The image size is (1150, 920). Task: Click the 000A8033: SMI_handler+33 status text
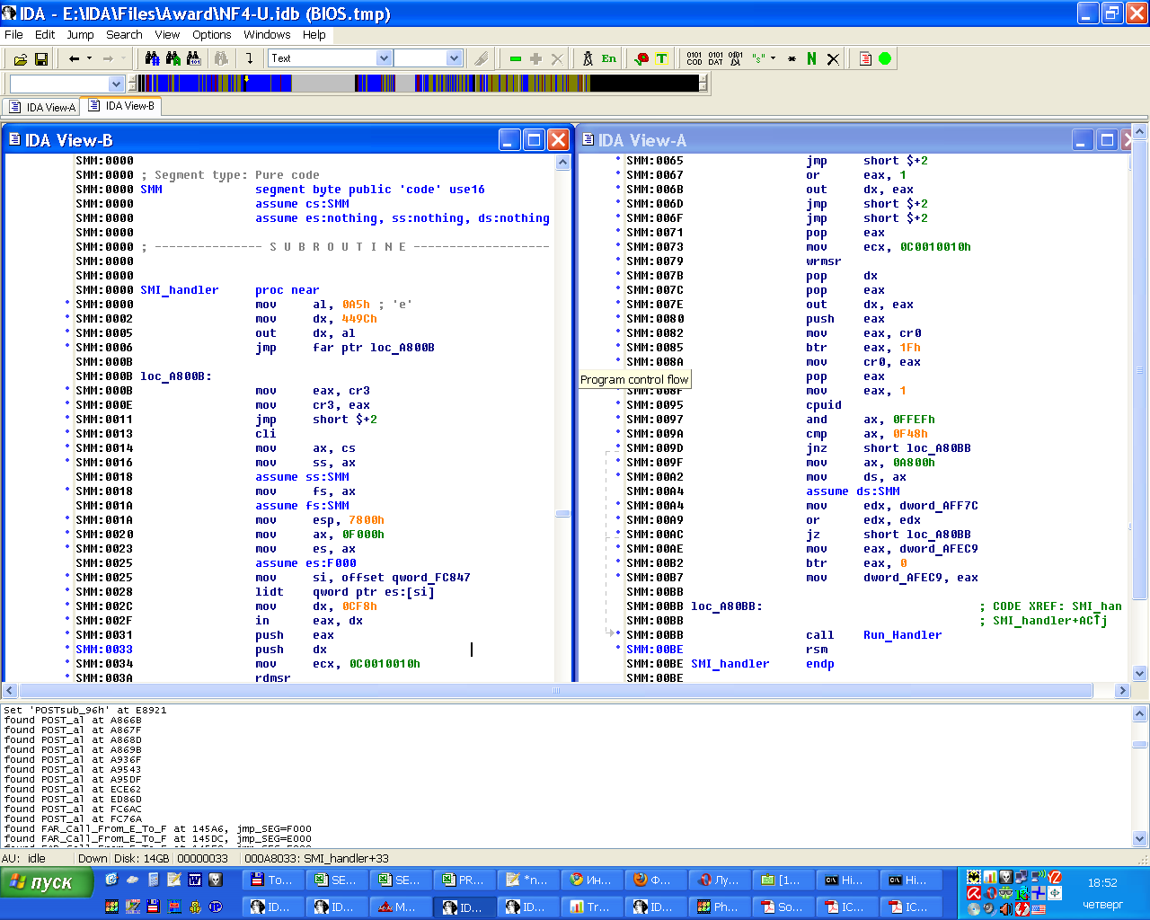point(317,858)
